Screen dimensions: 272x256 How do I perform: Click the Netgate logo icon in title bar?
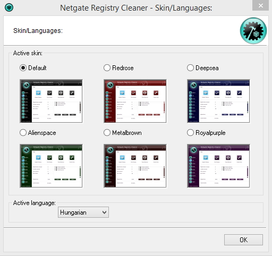9,7
